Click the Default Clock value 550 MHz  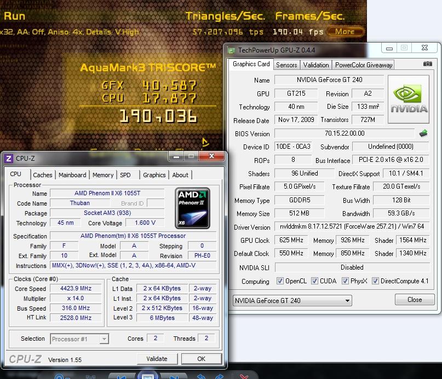(291, 253)
